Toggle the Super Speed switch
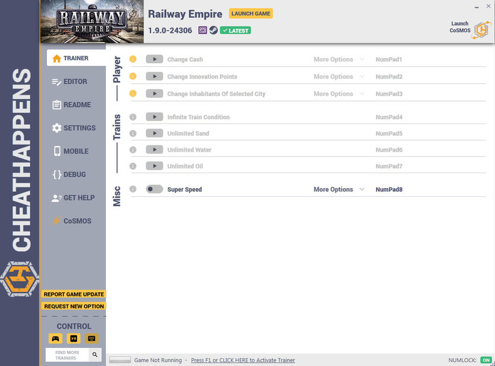Screen dimensions: 495x366 pos(154,189)
